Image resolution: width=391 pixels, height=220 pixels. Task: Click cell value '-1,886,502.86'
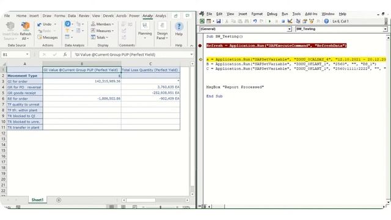pyautogui.click(x=82, y=98)
